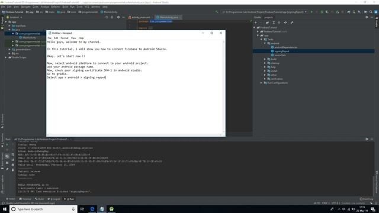The width and height of the screenshot is (379, 213).
Task: Click Notepad's horizontal scrollbar
Action: click(x=134, y=135)
